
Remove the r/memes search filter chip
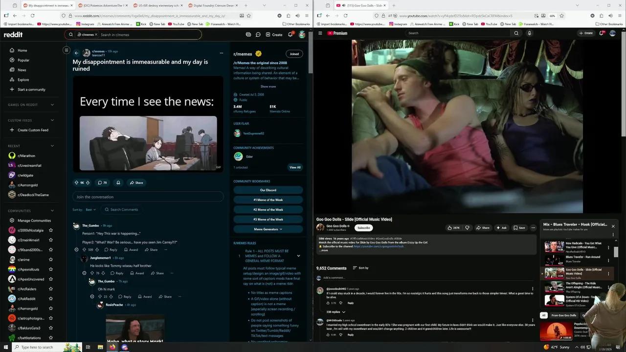click(x=96, y=35)
